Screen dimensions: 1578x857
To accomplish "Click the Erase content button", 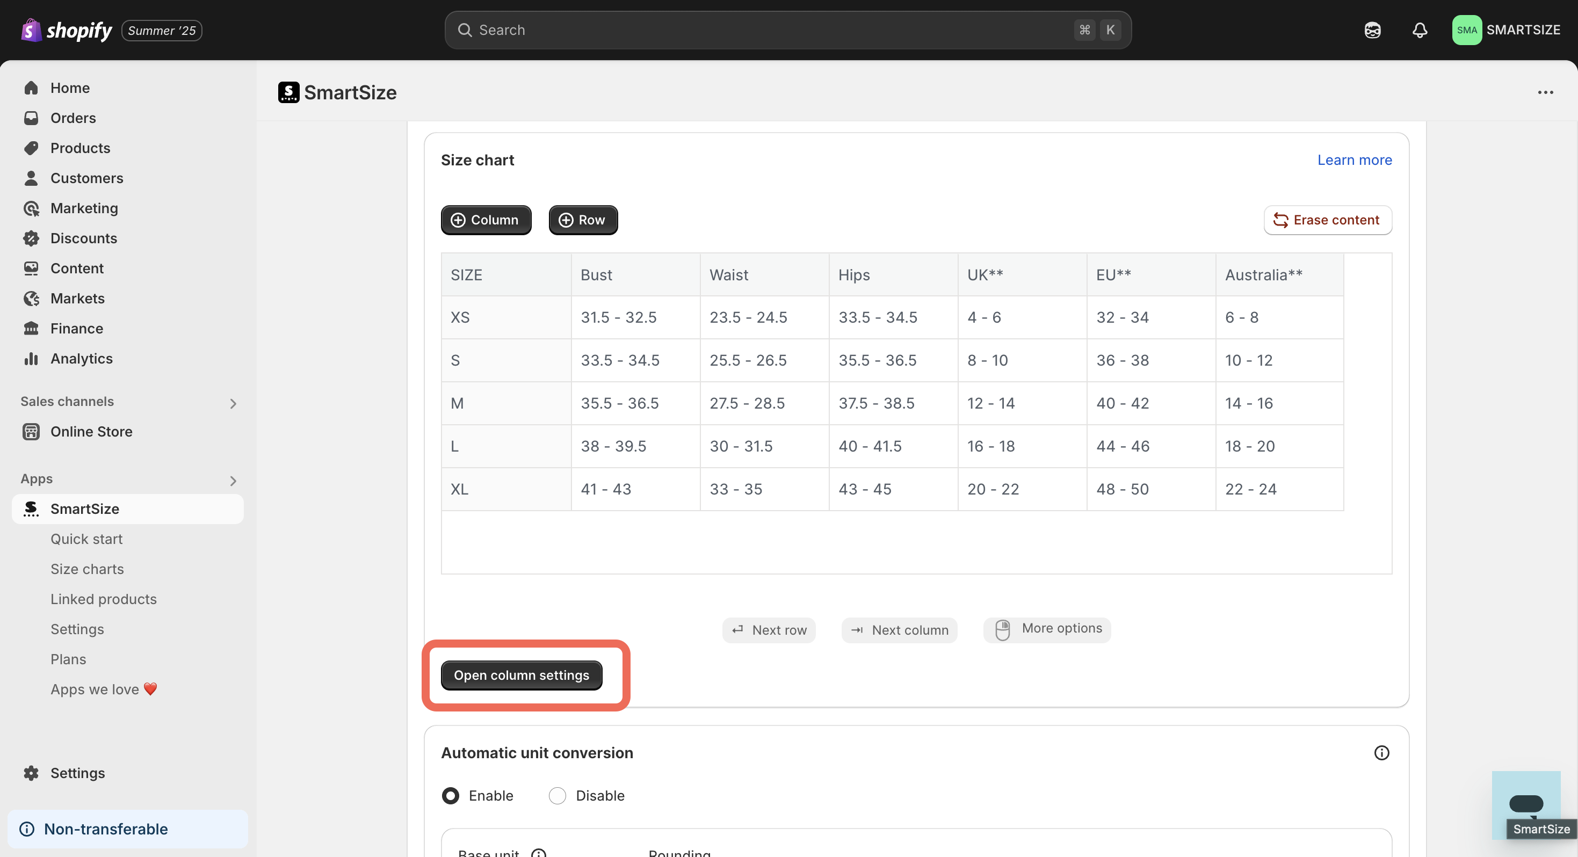I will [x=1328, y=220].
